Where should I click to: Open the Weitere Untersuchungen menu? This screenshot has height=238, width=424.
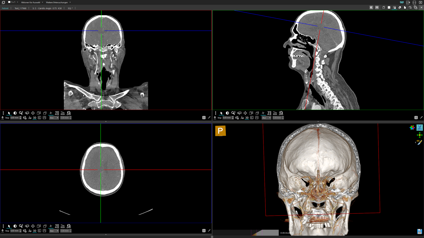(58, 2)
